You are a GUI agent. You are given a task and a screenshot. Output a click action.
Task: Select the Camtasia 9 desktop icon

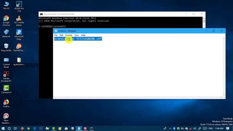coord(6,89)
